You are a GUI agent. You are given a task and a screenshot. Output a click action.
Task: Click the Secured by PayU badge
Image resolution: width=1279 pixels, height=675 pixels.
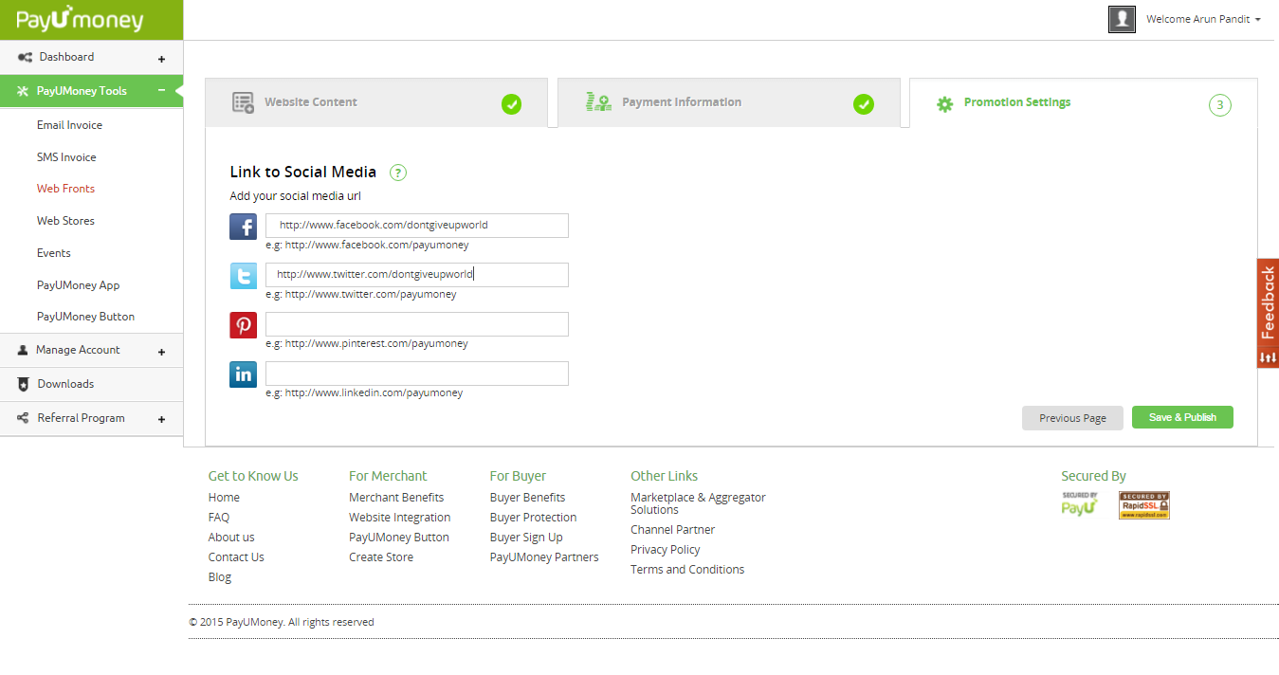[1080, 503]
